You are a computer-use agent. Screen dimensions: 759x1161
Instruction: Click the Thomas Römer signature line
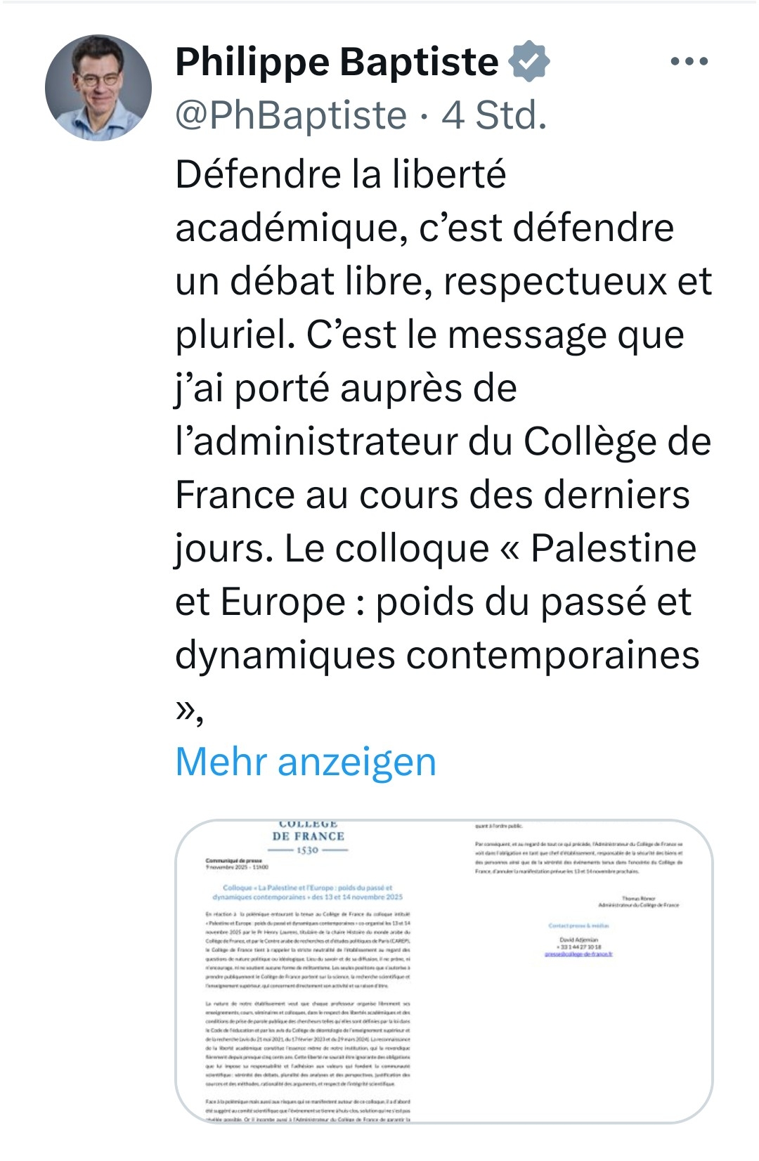(638, 899)
